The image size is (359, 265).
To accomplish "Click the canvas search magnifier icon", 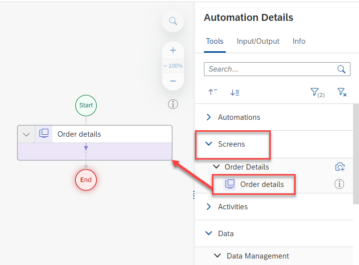I will [x=173, y=21].
